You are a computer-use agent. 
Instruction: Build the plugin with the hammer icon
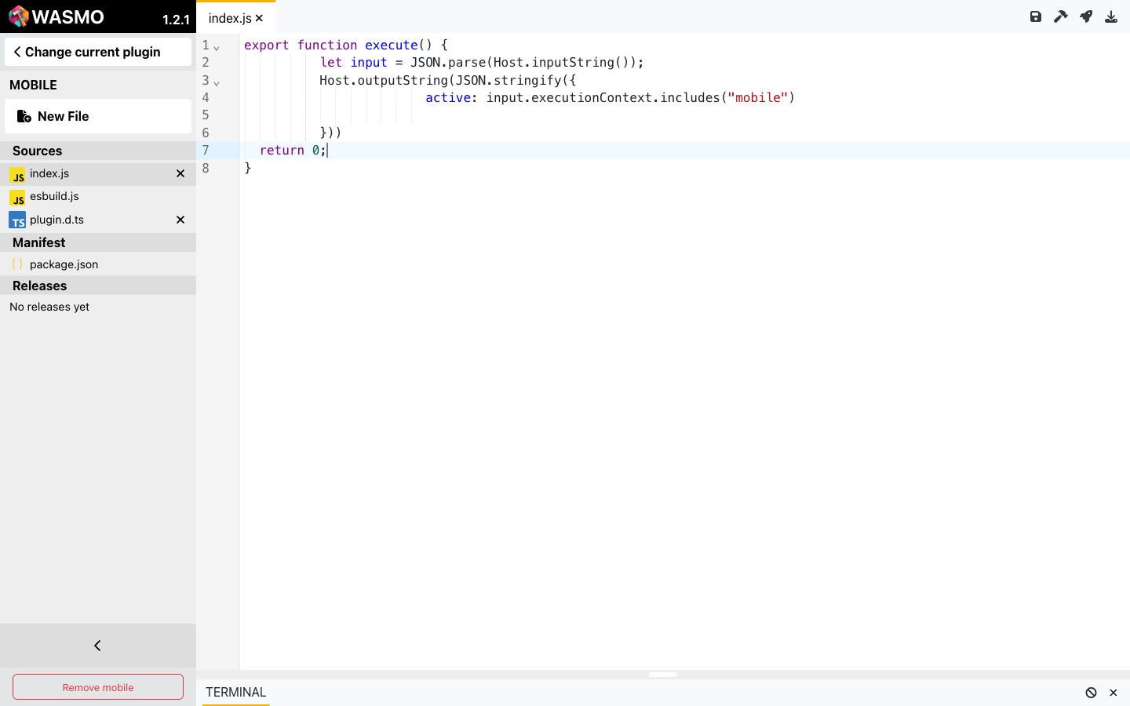pyautogui.click(x=1061, y=16)
